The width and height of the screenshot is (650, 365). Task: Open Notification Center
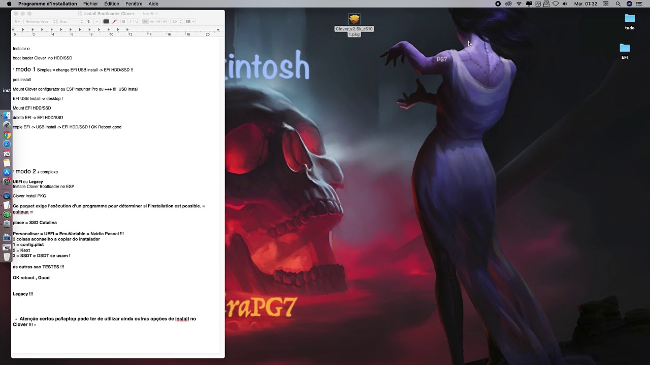[639, 4]
